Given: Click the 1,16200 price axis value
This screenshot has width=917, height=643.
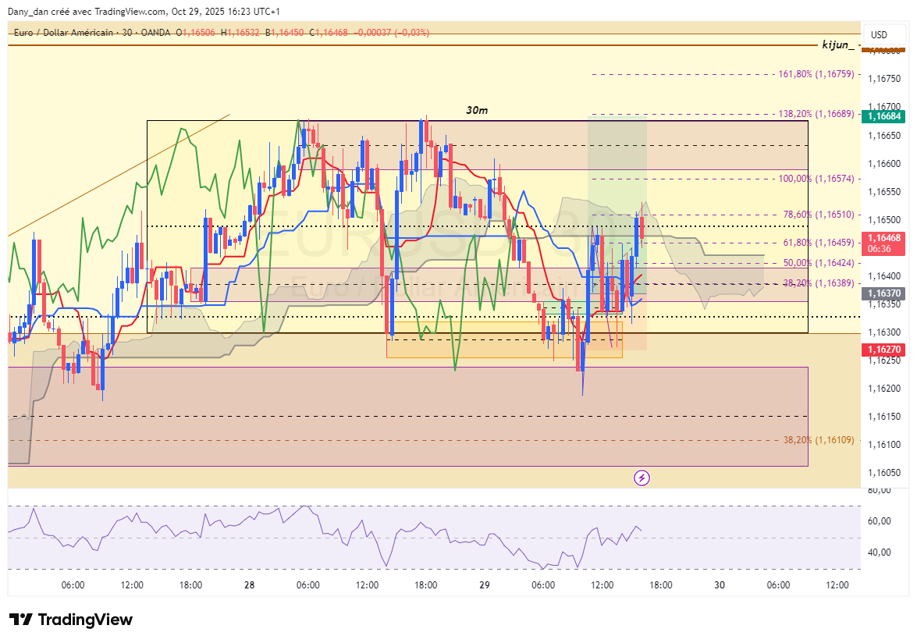Looking at the screenshot, I should [884, 389].
